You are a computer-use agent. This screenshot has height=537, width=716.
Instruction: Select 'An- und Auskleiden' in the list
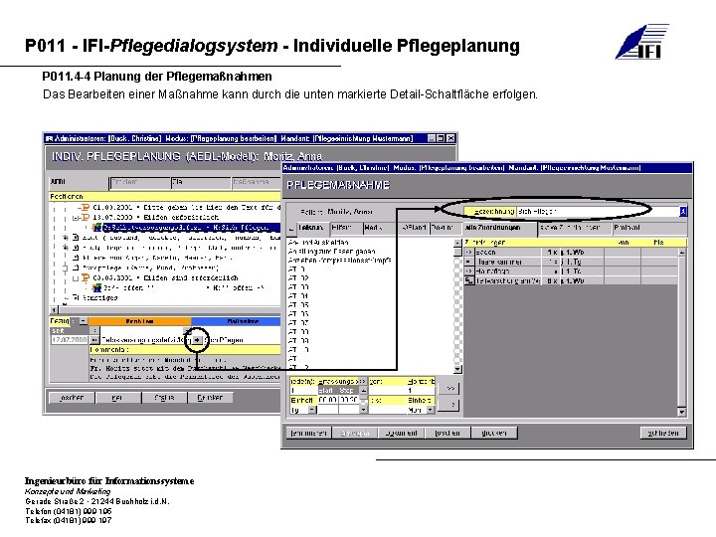pos(318,242)
